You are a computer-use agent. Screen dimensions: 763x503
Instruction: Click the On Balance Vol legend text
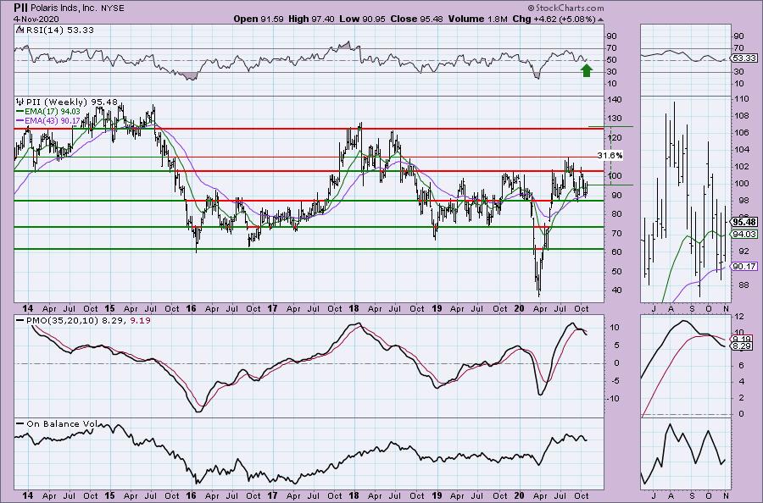[62, 423]
